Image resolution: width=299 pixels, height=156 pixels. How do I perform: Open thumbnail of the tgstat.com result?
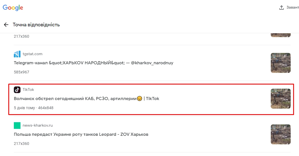pyautogui.click(x=280, y=63)
